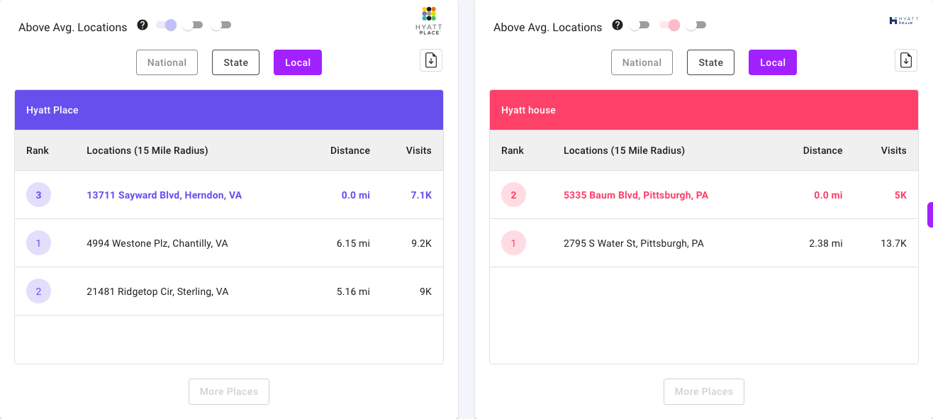
Task: Download the Hyatt Place locations table
Action: [x=431, y=60]
